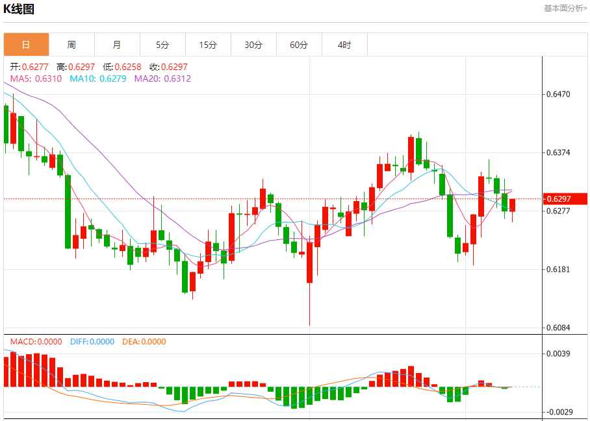Screen dimensions: 590x421
Task: Click the MA5: 0.6310 indicator label
Action: coord(36,78)
